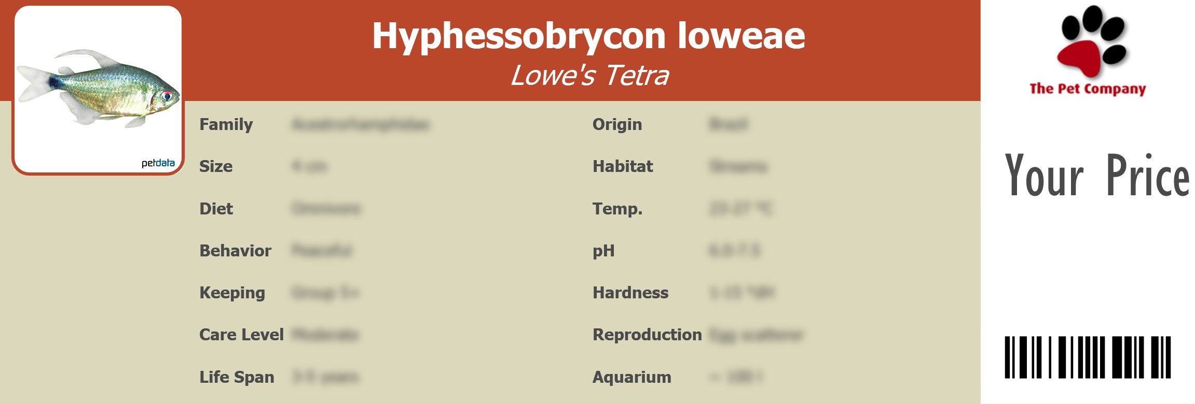The image size is (1195, 404).
Task: Select the Family label
Action: (x=226, y=124)
